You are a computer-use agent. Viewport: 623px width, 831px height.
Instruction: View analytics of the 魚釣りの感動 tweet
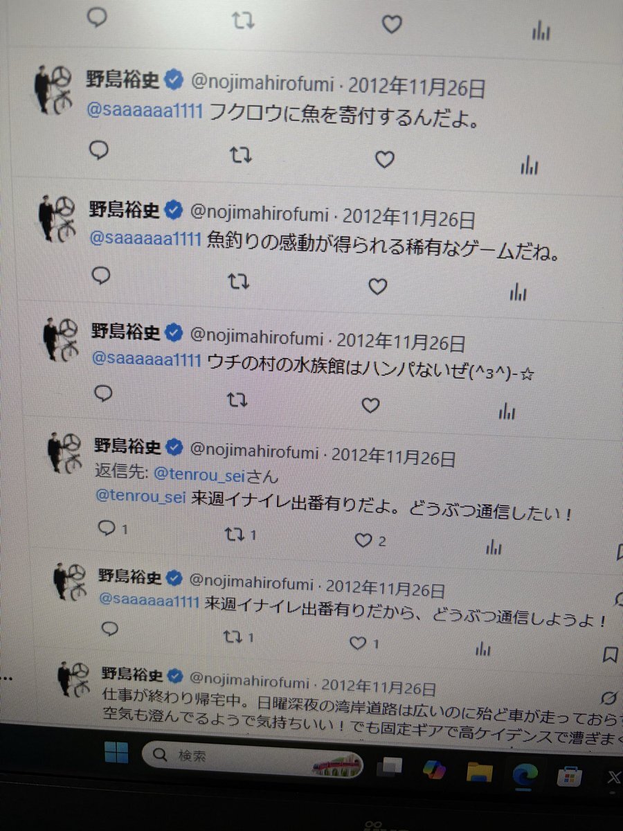[518, 292]
